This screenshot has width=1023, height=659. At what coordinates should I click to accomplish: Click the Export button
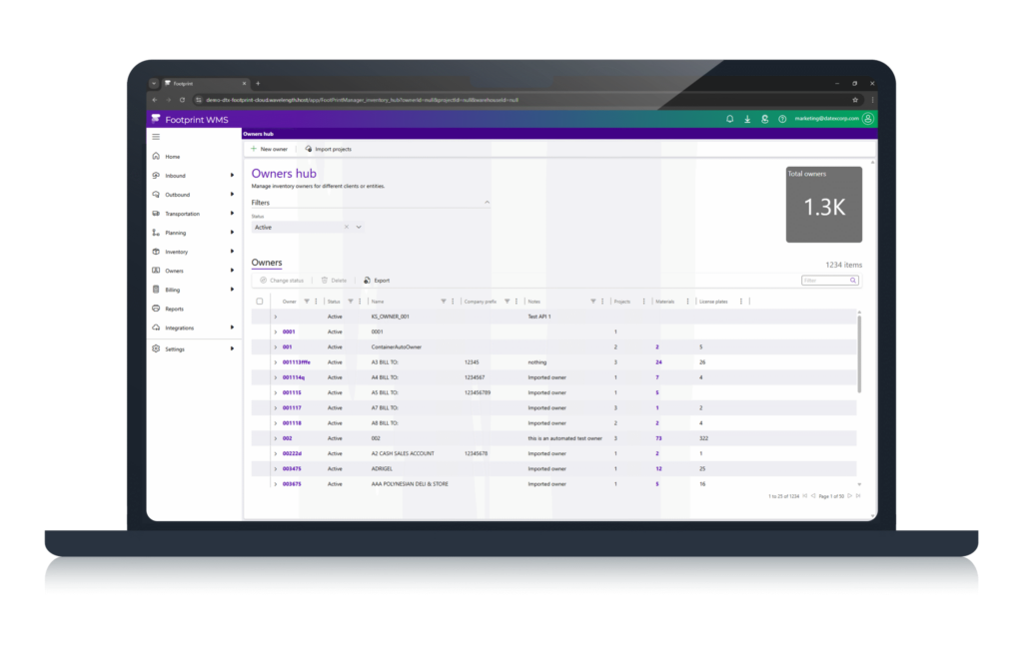click(377, 281)
